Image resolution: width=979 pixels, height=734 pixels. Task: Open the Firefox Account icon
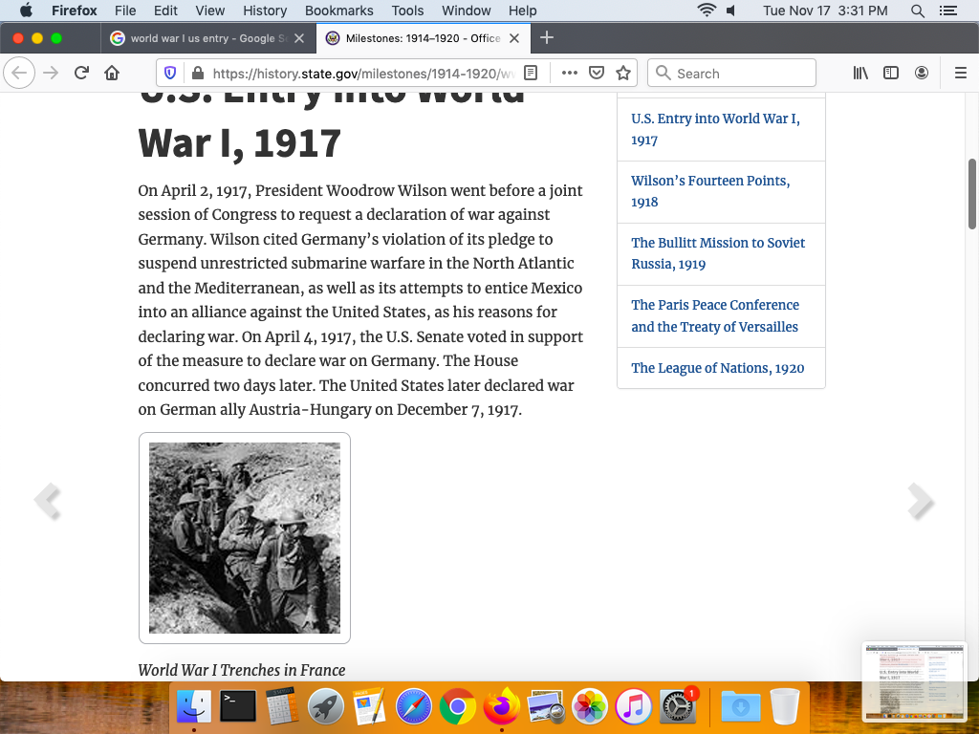922,74
